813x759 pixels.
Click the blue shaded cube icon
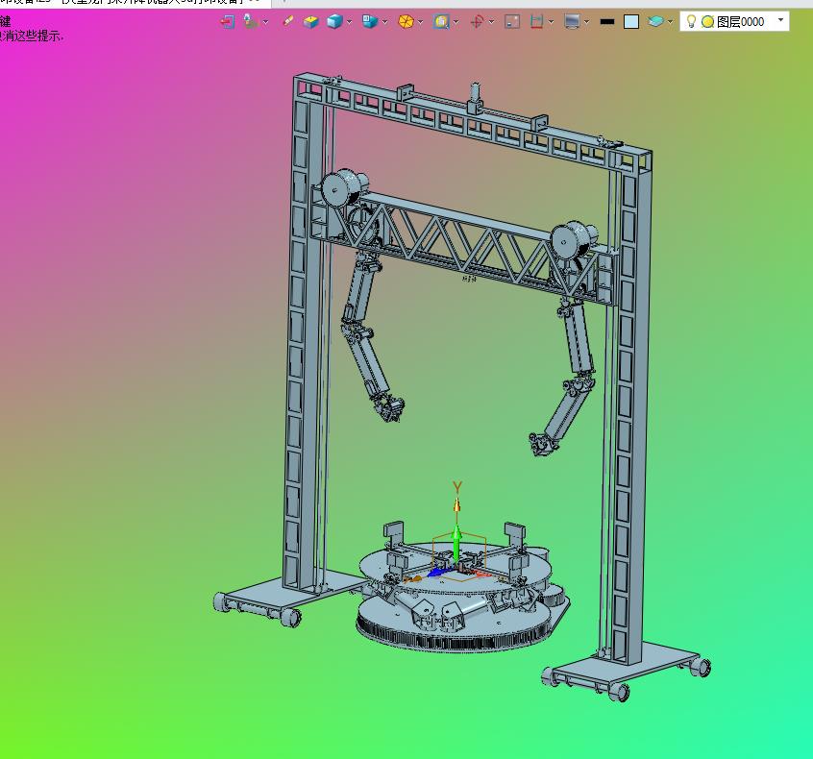[333, 21]
